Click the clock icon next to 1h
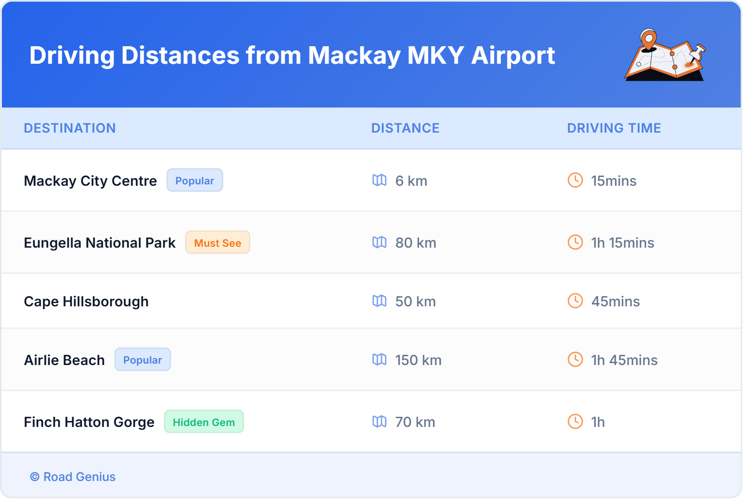This screenshot has height=499, width=743. [x=575, y=422]
